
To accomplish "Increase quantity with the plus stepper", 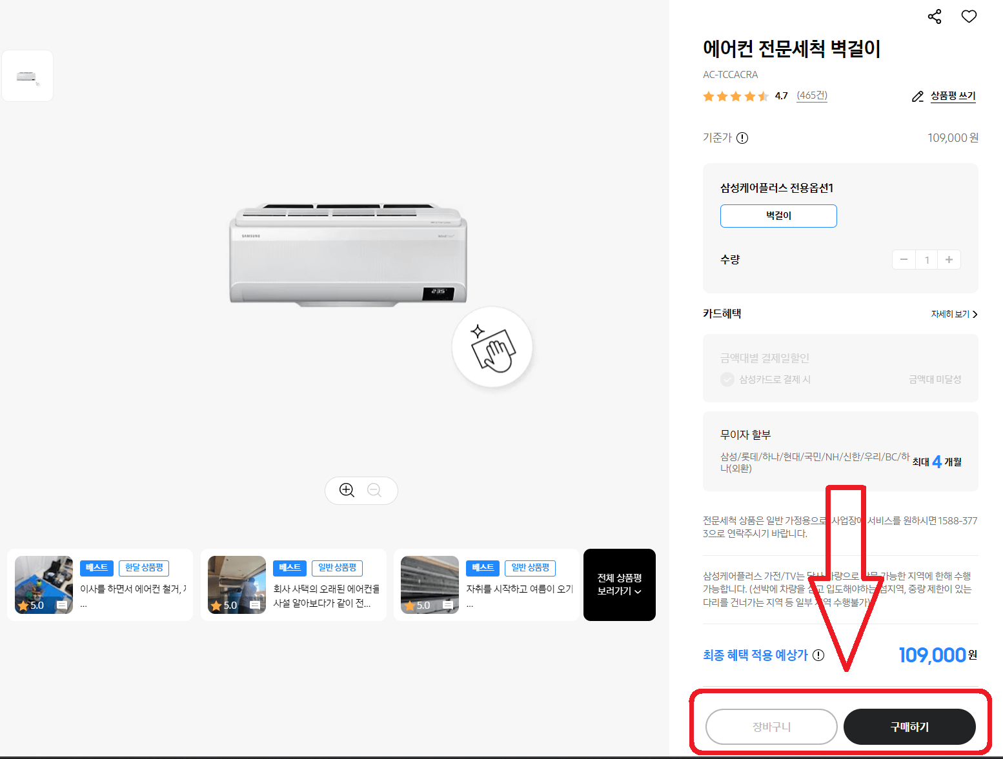I will [949, 259].
